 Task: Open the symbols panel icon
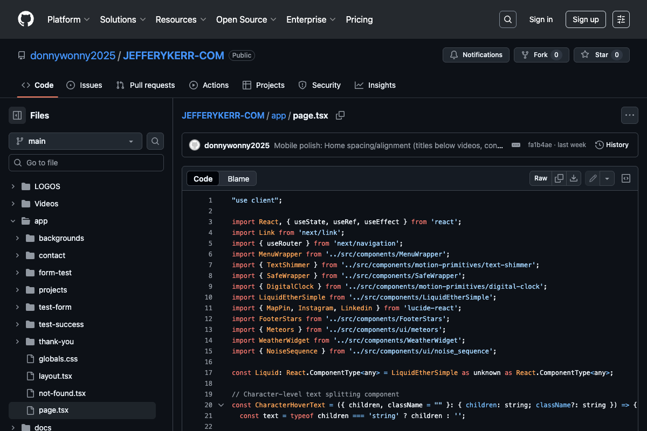coord(626,178)
